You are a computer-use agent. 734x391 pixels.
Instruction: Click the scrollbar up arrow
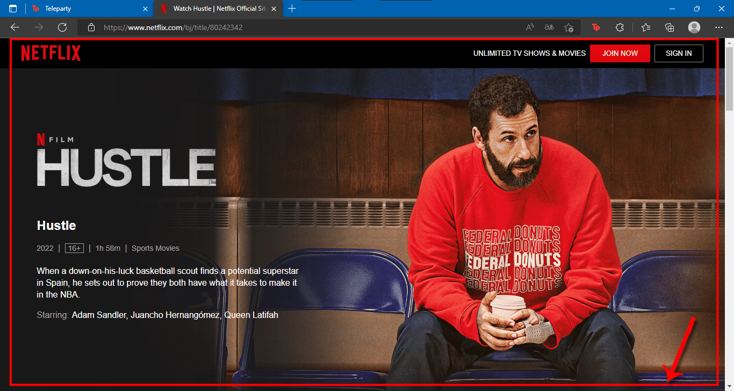[x=729, y=42]
